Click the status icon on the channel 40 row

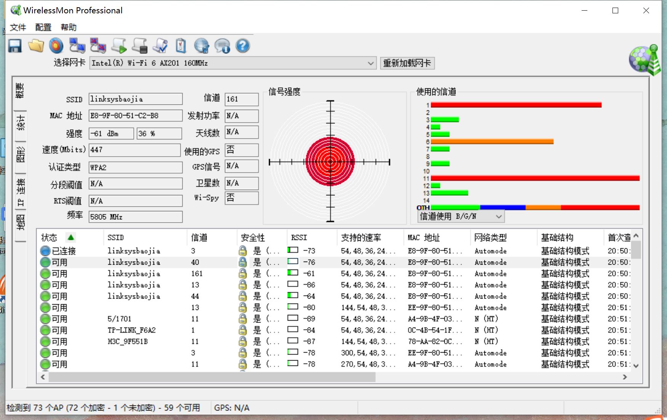point(45,262)
